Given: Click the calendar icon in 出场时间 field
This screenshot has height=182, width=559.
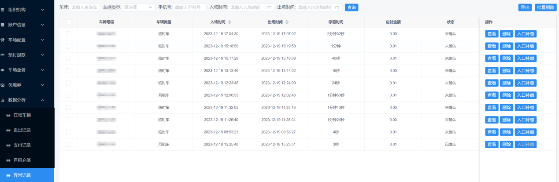Looking at the screenshot, I should tap(337, 7).
